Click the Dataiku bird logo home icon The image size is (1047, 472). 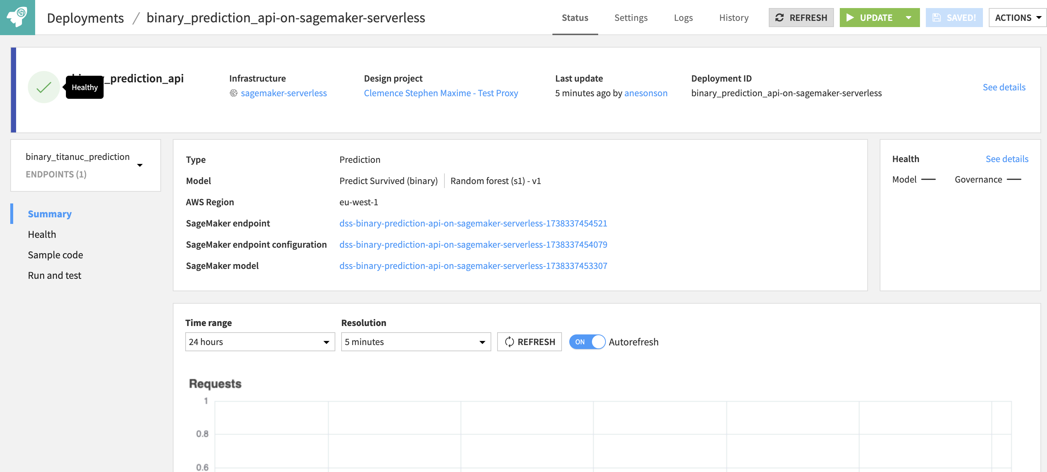click(x=18, y=17)
